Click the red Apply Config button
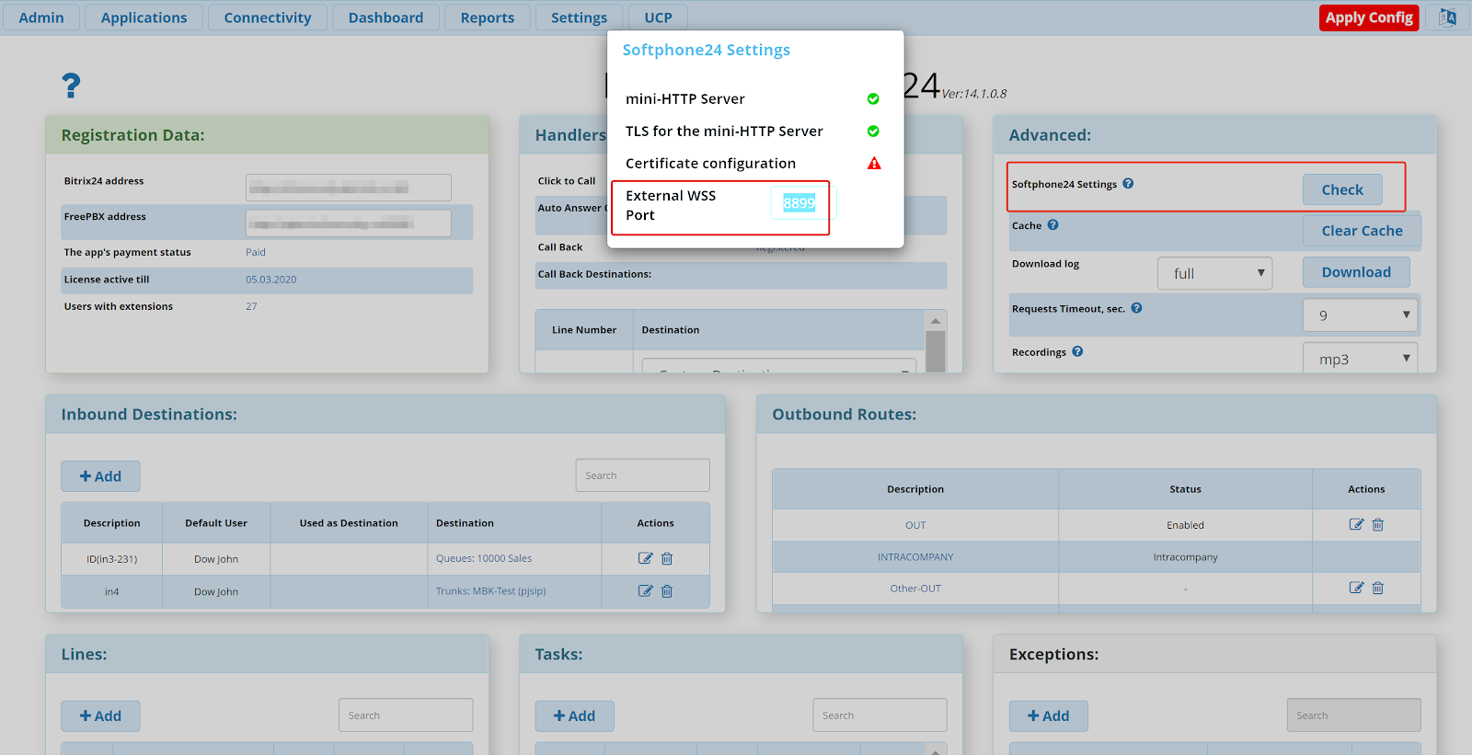 tap(1369, 17)
